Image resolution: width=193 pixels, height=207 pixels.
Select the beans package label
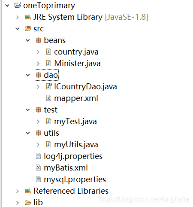tap(54, 40)
